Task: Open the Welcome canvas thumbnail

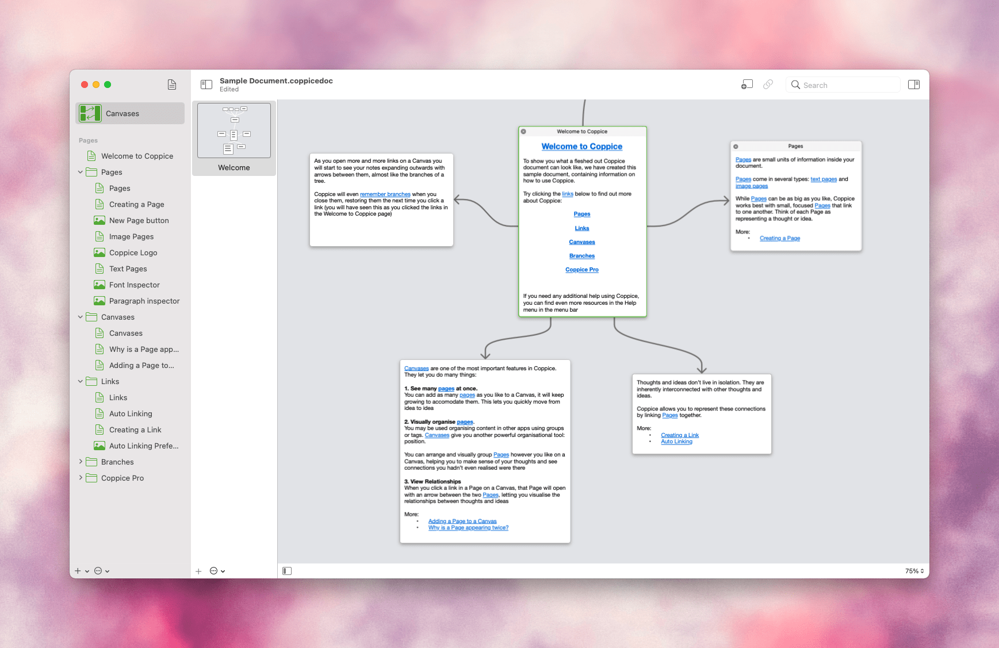Action: click(234, 131)
